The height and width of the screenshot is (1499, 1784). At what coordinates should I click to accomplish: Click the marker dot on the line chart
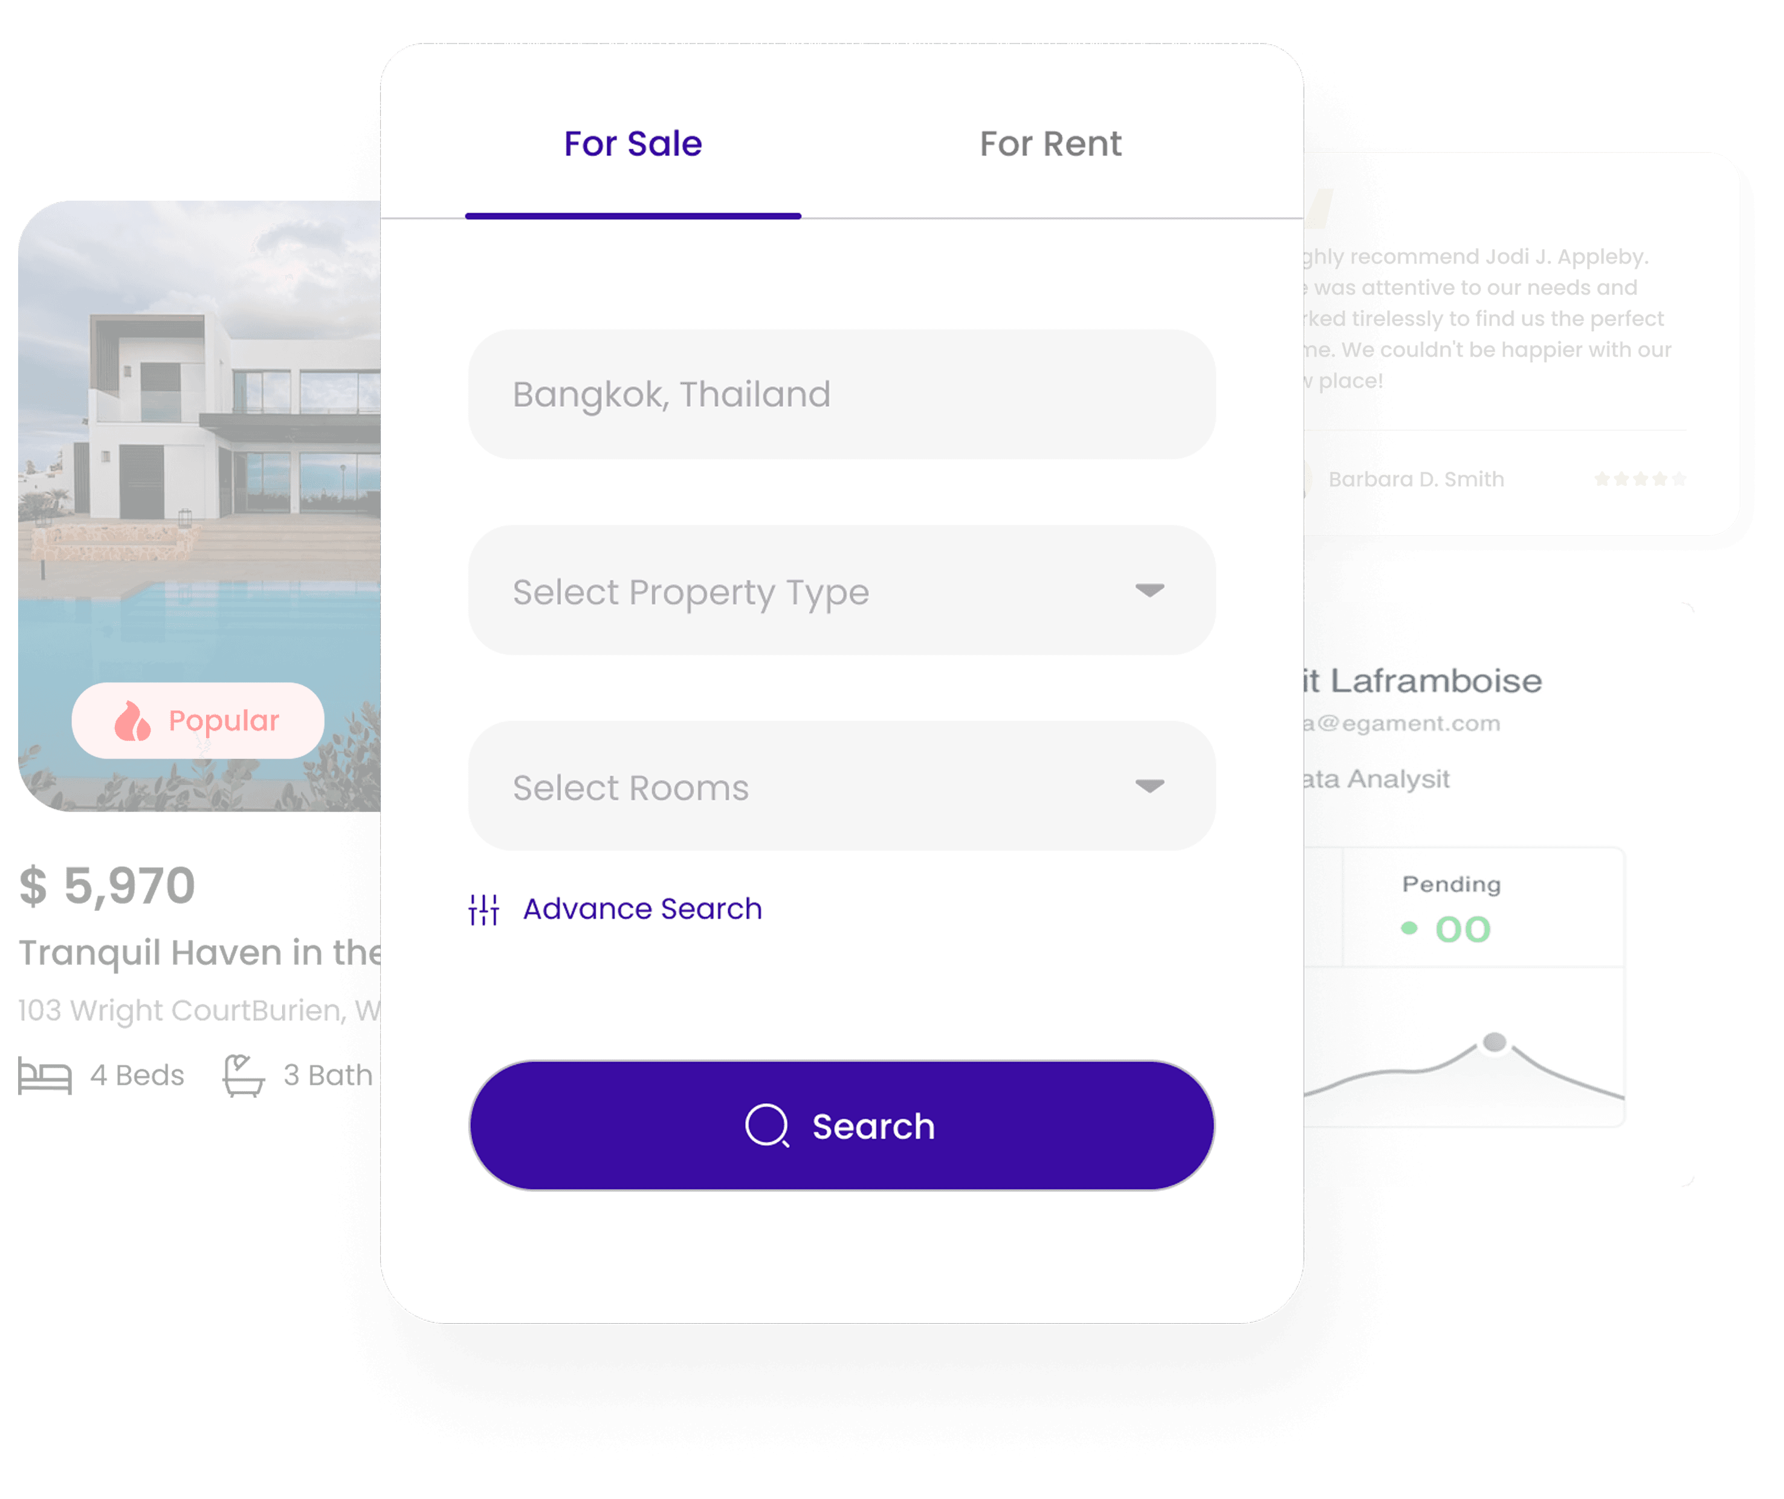pos(1495,1042)
